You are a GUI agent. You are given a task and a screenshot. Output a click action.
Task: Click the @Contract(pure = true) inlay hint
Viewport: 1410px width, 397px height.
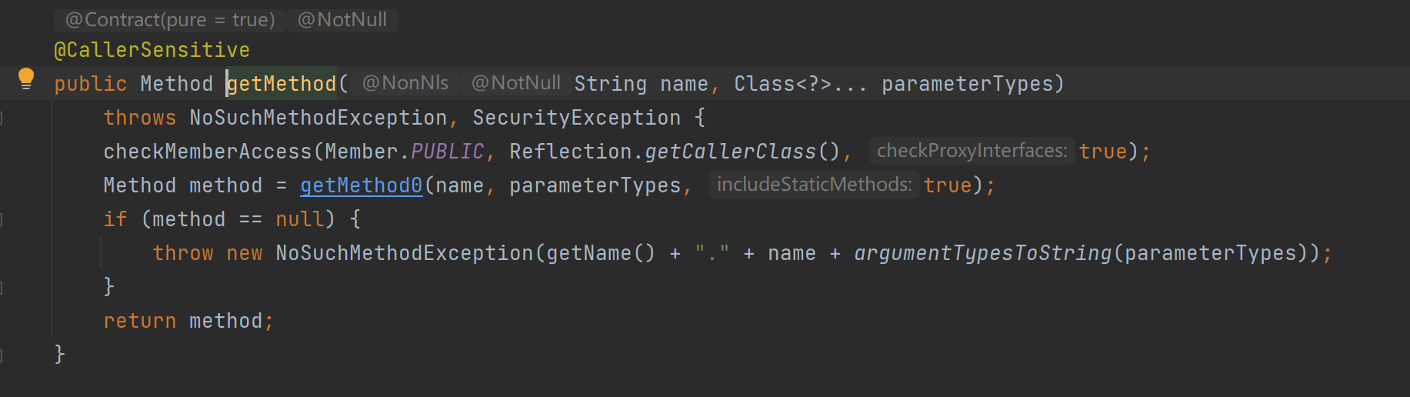coord(170,20)
